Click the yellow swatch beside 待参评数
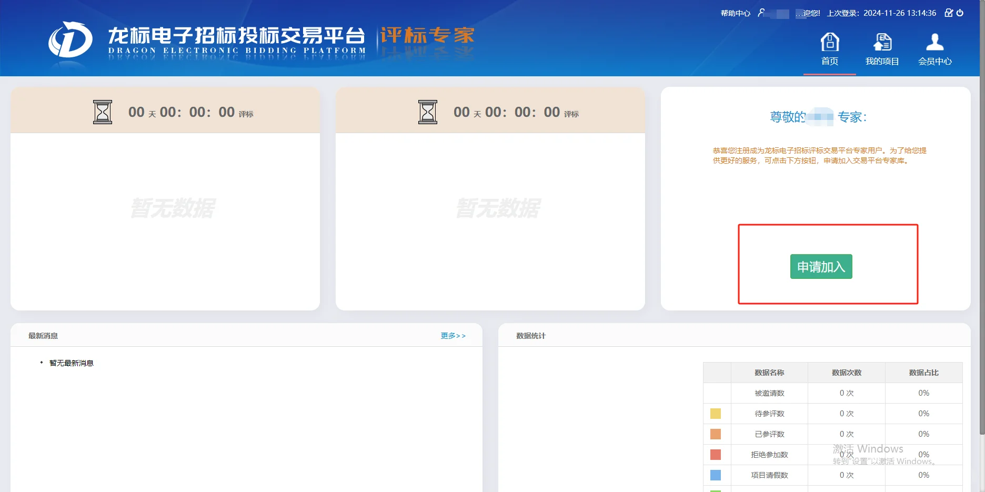 coord(716,414)
